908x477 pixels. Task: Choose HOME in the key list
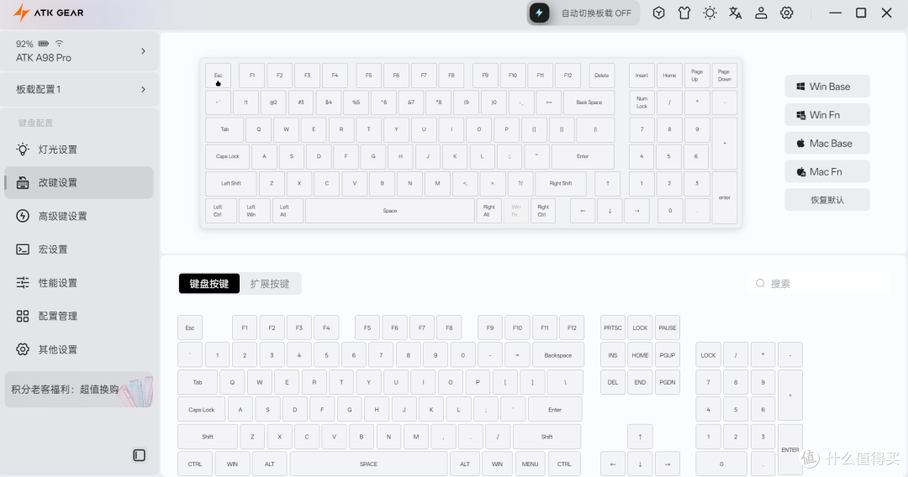click(640, 355)
